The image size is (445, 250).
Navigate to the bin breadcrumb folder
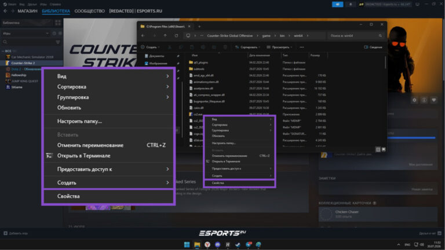pos(282,36)
